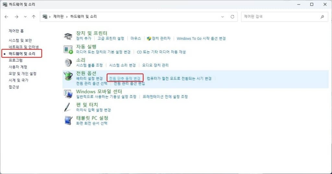Open the 장치 및 프린터 heading

92,33
